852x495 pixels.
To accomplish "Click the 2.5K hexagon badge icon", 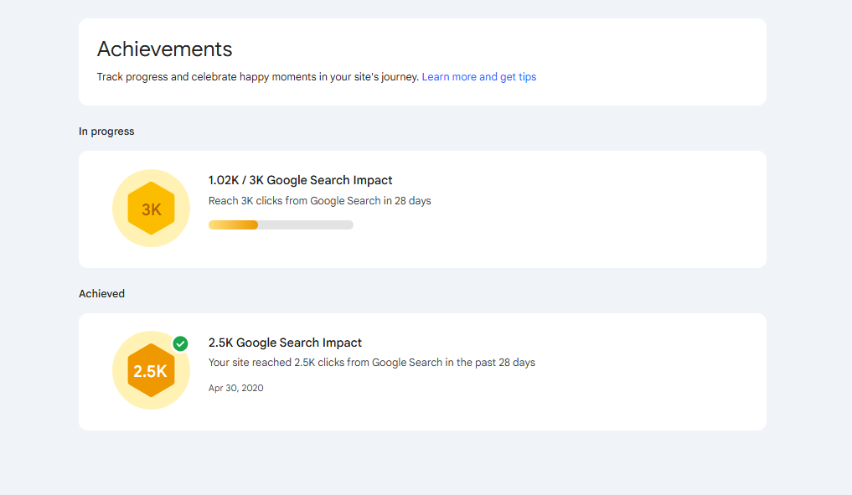I will tap(151, 371).
